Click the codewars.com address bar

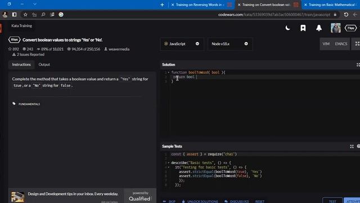coord(274,15)
